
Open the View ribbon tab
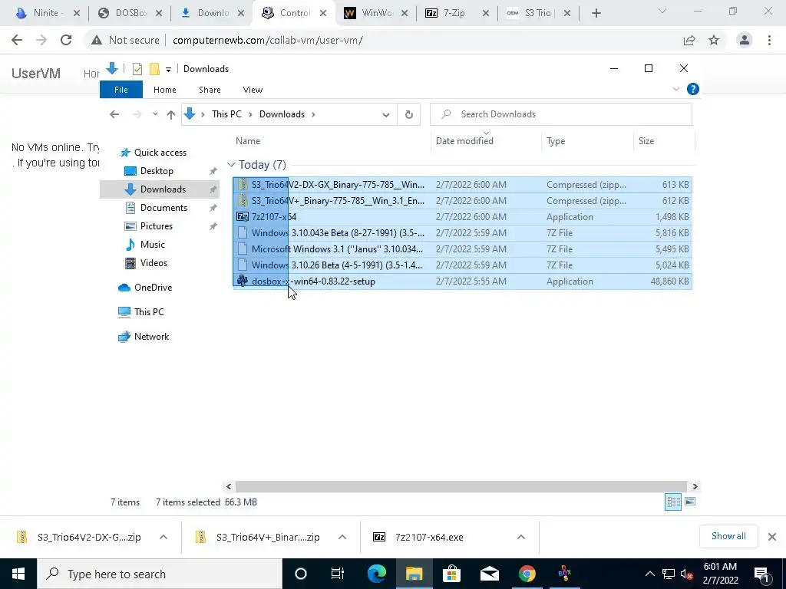pos(253,90)
